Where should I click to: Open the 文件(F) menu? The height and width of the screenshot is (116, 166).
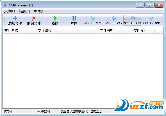pos(10,11)
